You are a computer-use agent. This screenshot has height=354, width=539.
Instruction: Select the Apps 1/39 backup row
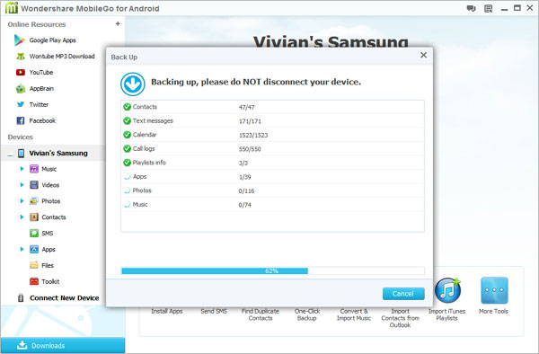[x=272, y=177]
